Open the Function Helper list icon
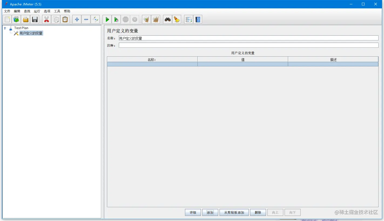384x221 pixels. click(x=188, y=19)
